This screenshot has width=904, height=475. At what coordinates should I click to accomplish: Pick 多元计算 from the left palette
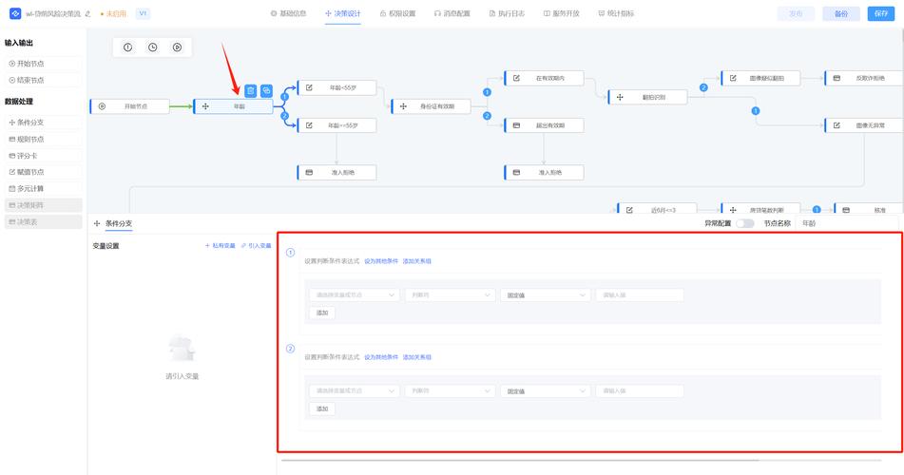click(x=43, y=188)
